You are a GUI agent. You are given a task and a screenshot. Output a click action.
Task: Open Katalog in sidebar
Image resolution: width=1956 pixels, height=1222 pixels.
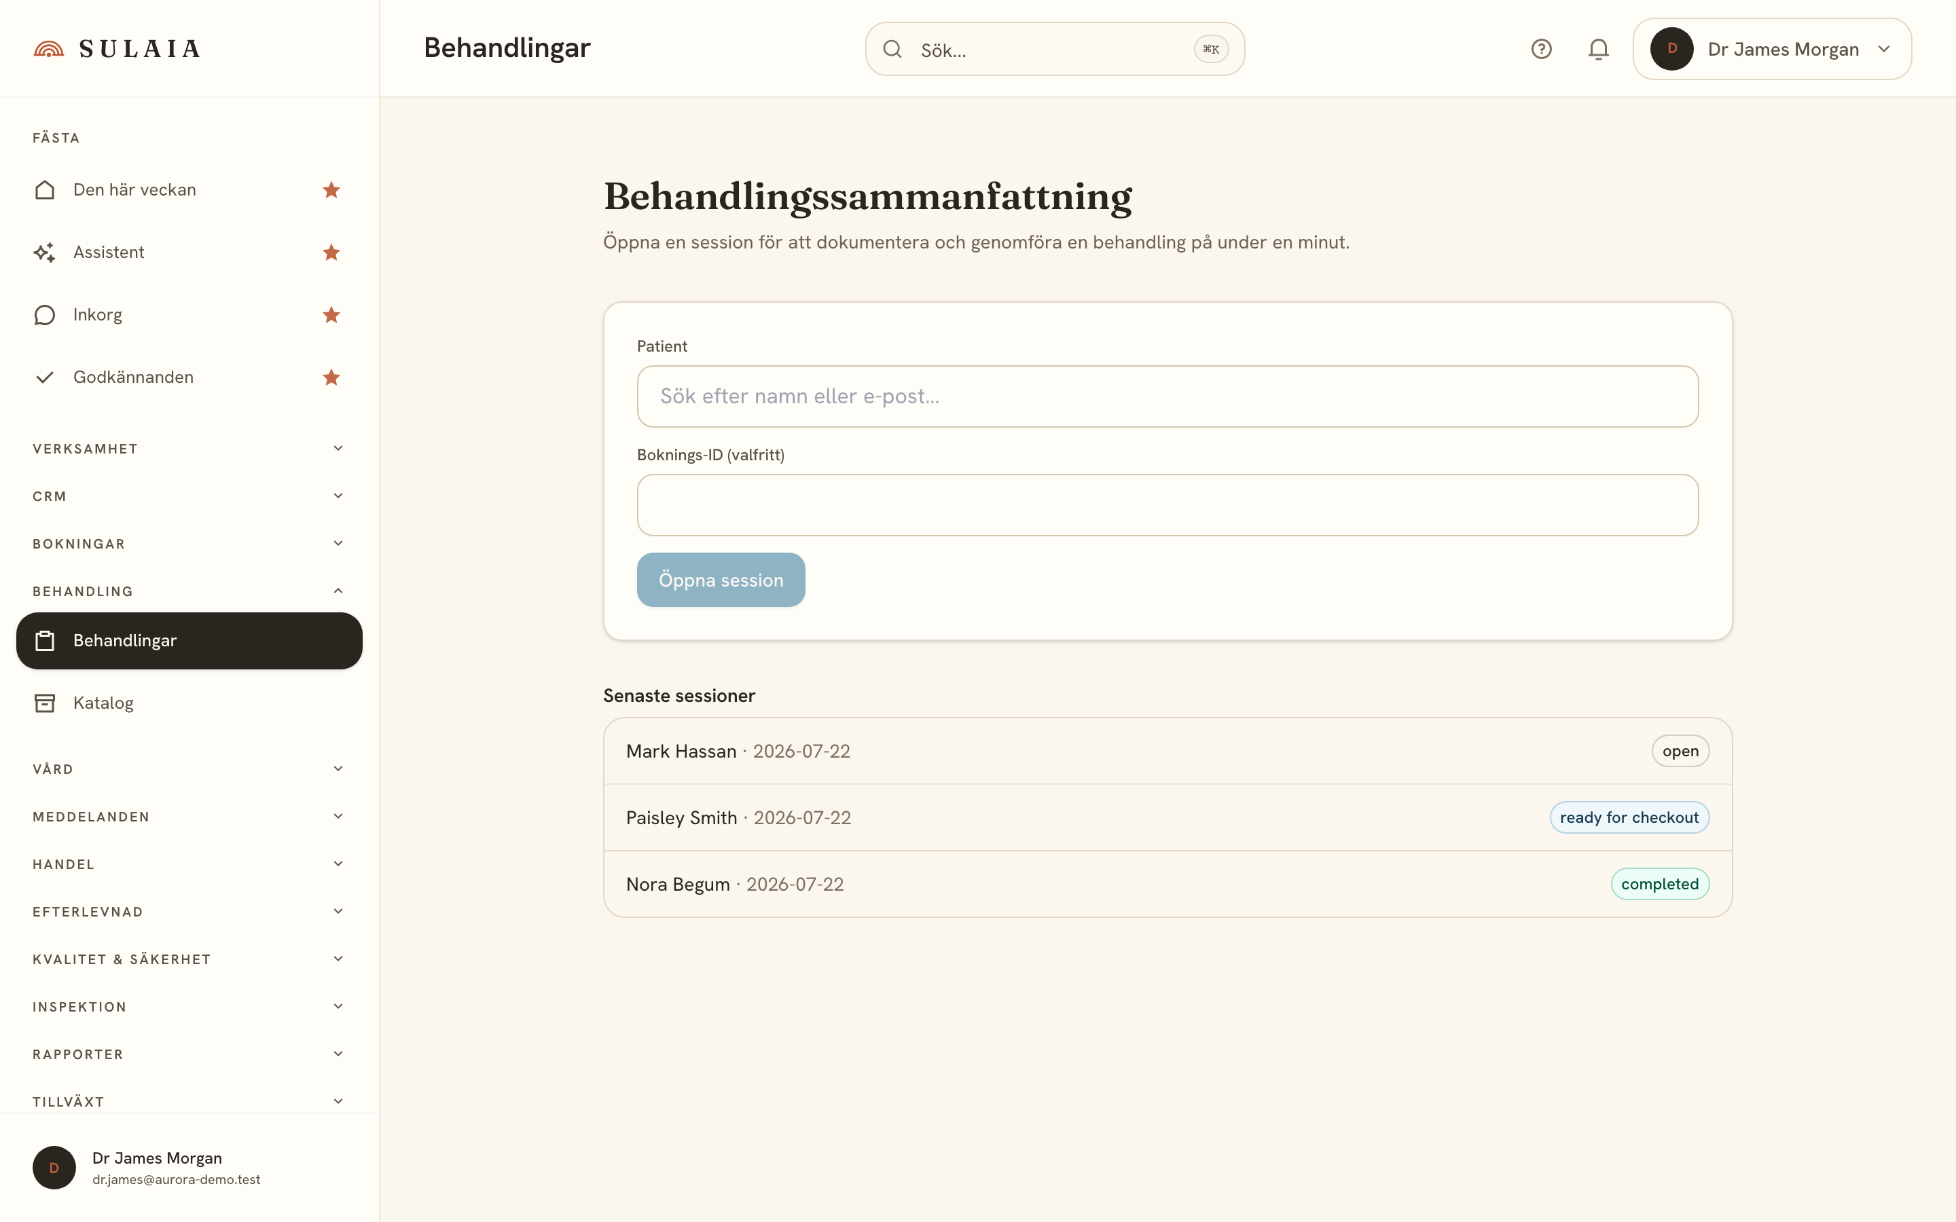(x=189, y=703)
